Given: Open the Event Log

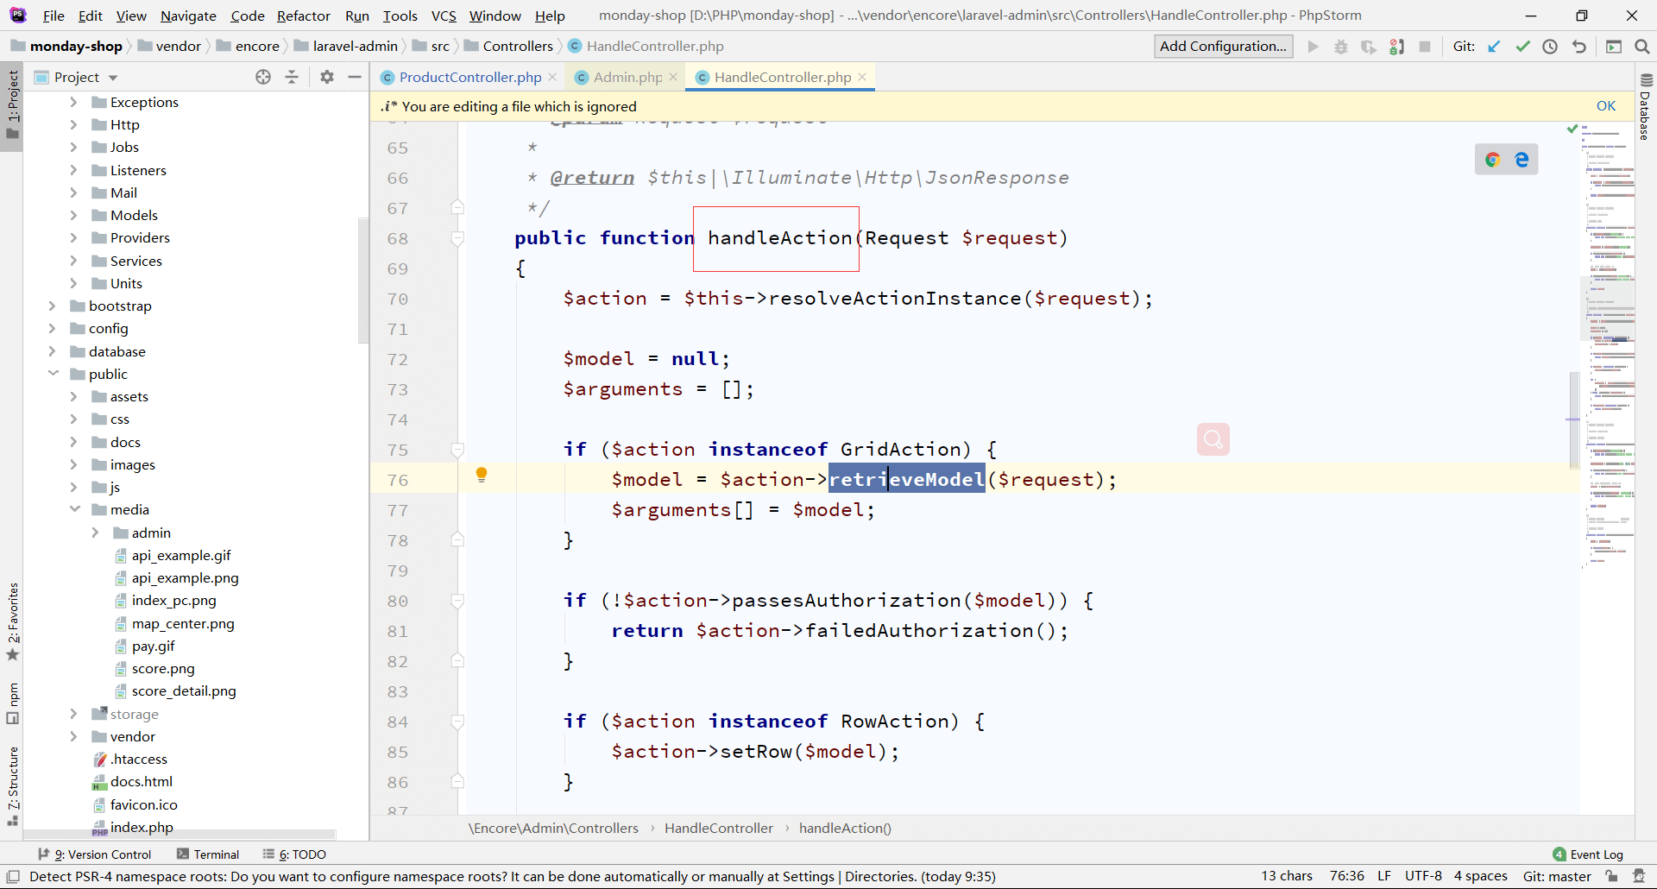Looking at the screenshot, I should [x=1588, y=854].
